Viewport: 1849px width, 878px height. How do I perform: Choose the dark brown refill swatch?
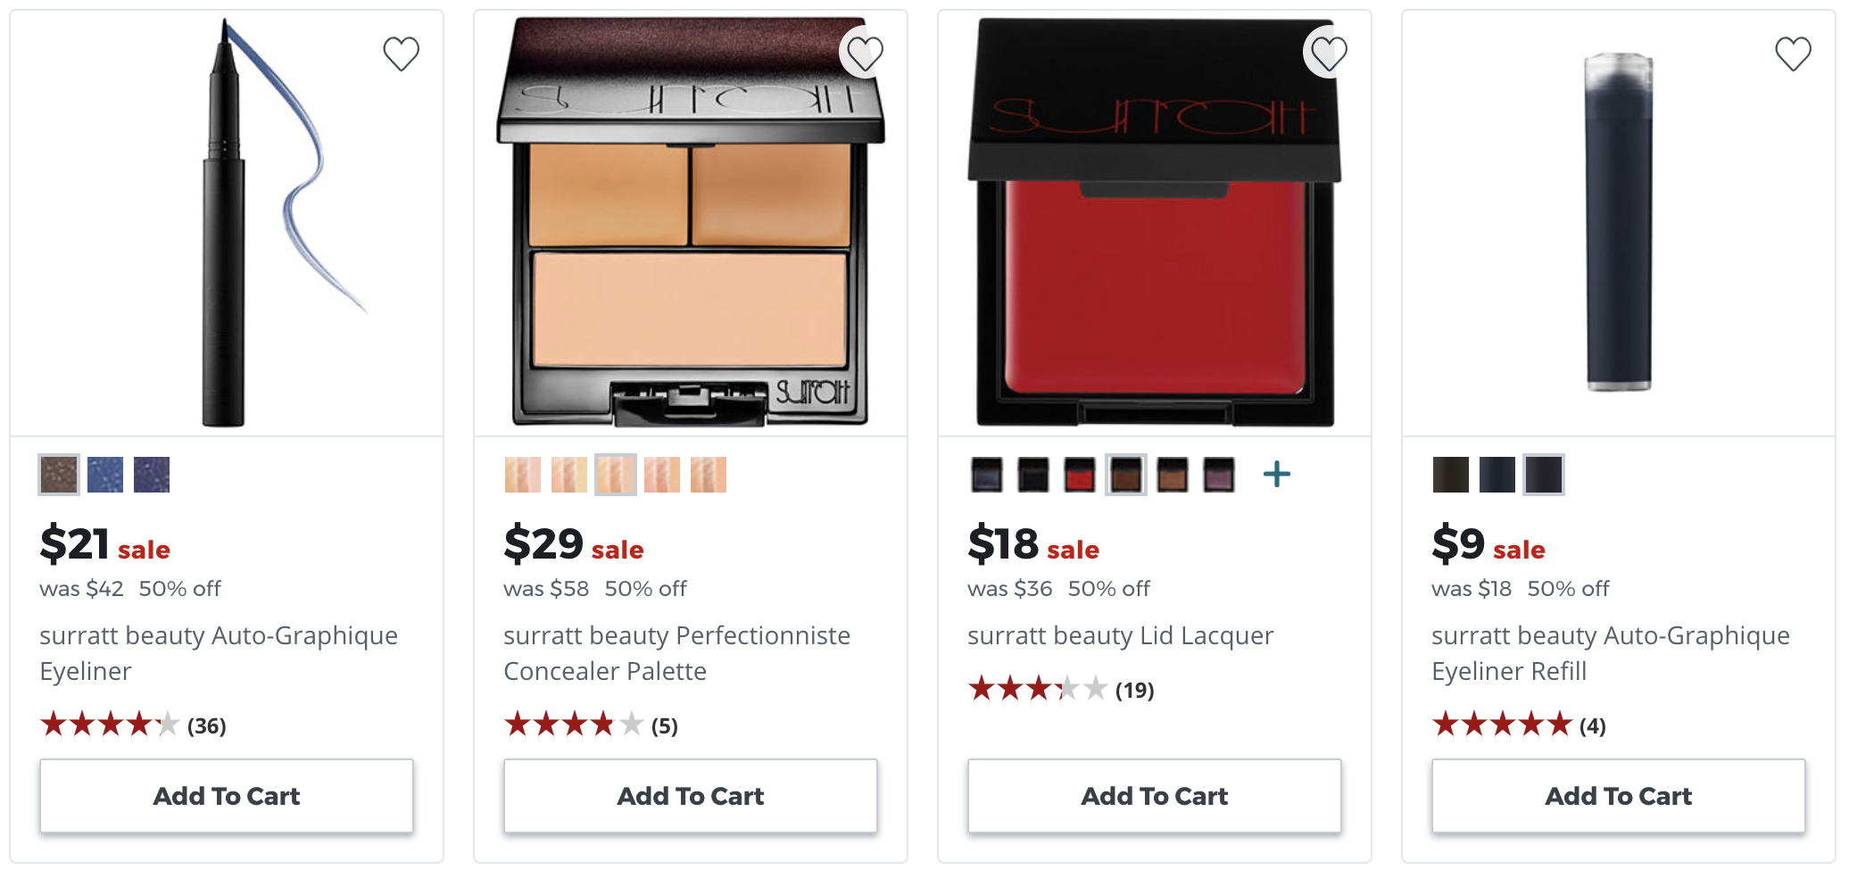pos(1451,475)
